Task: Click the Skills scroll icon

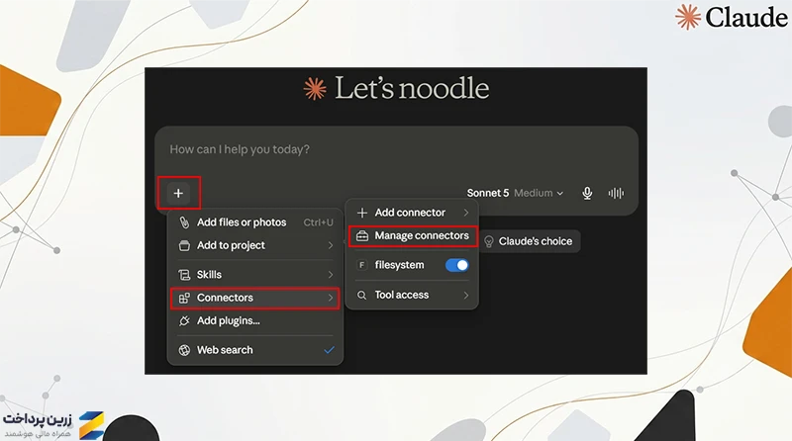Action: [184, 275]
